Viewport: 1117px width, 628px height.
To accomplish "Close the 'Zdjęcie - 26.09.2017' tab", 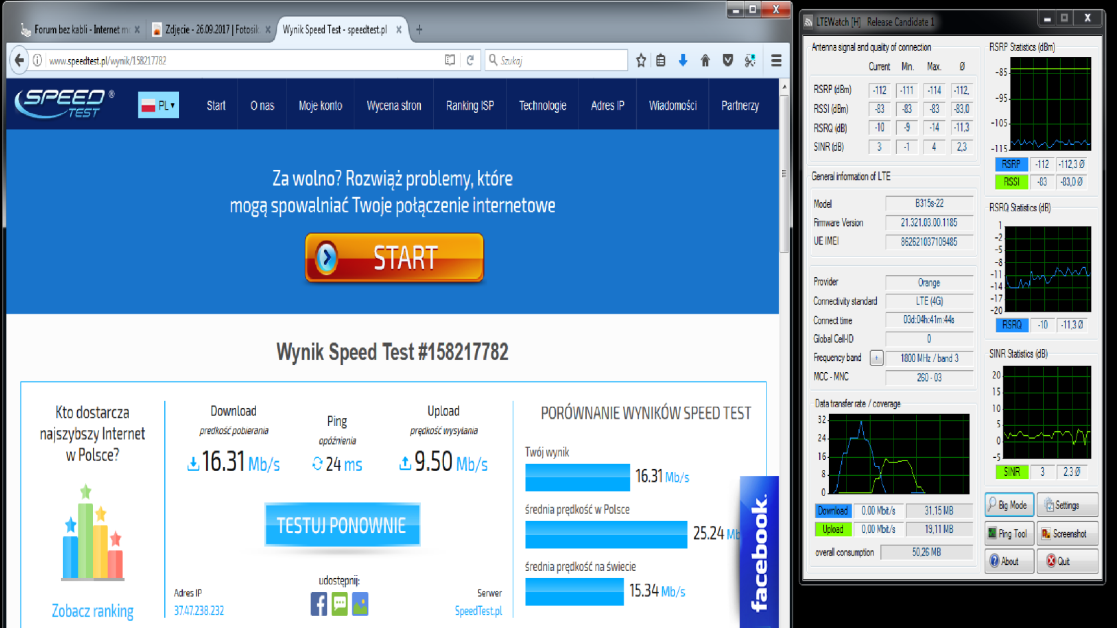I will (268, 29).
